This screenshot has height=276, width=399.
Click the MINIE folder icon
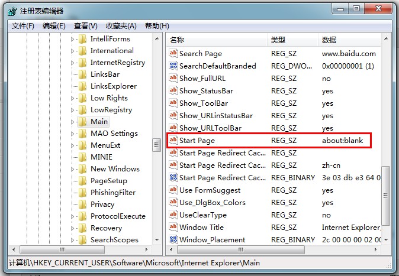coord(82,157)
